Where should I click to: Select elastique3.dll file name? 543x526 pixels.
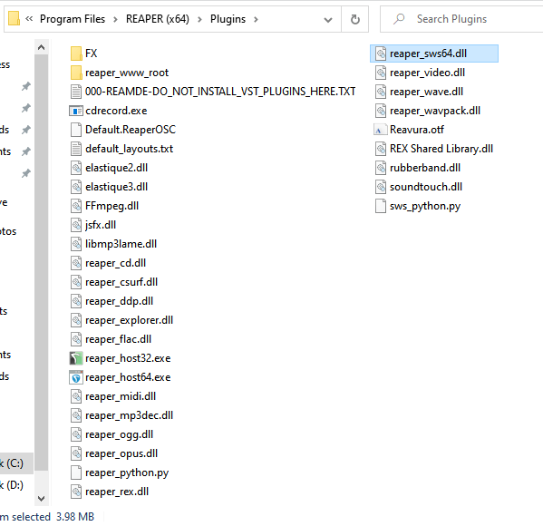tap(116, 187)
